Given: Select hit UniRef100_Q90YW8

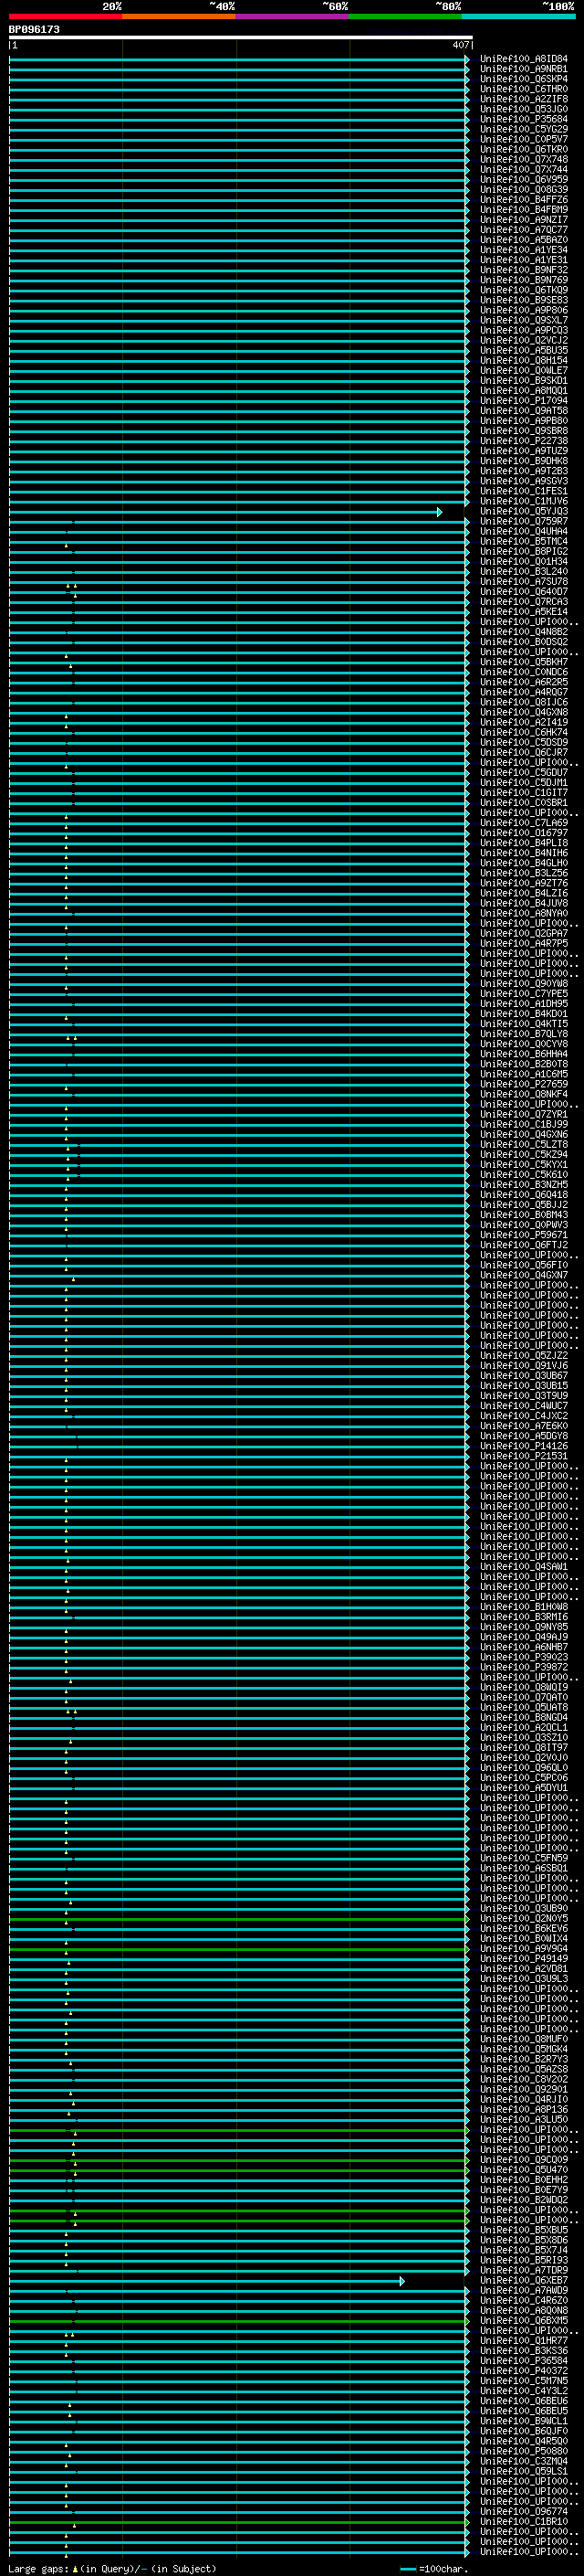Looking at the screenshot, I should [x=524, y=983].
